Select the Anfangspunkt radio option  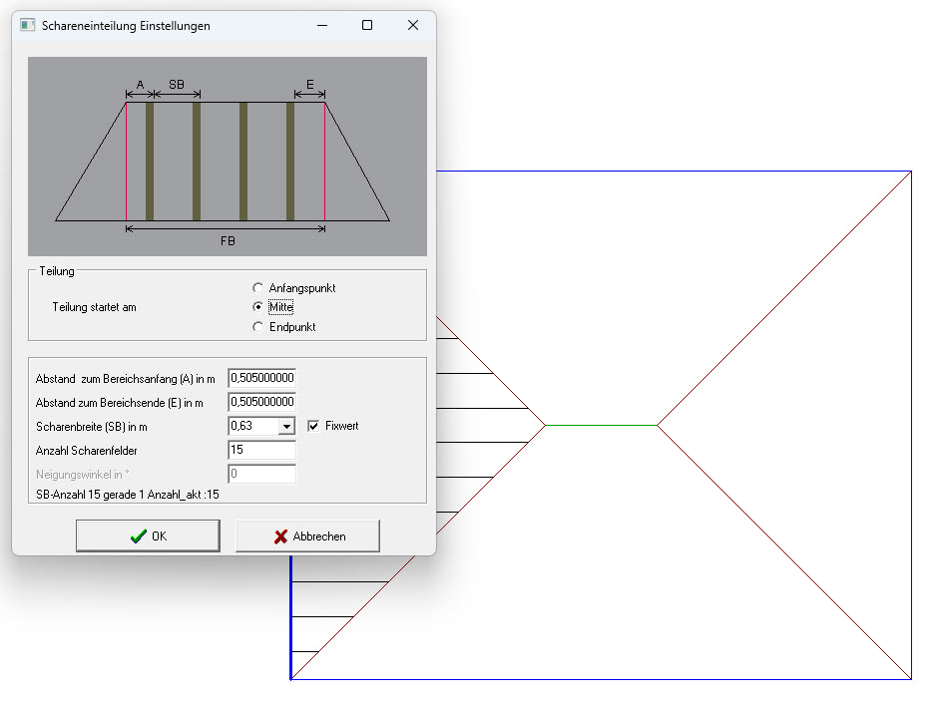tap(258, 288)
